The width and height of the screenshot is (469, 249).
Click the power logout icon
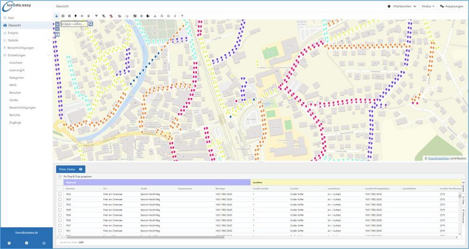tap(44, 243)
